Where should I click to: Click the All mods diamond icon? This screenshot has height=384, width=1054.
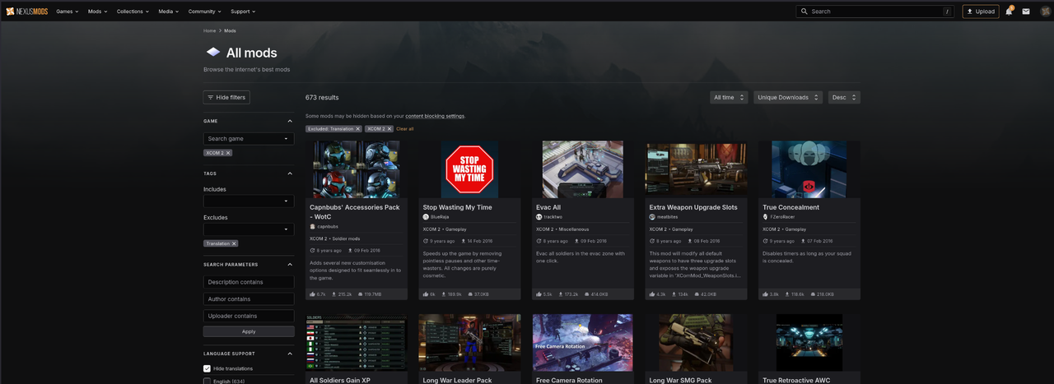click(212, 53)
